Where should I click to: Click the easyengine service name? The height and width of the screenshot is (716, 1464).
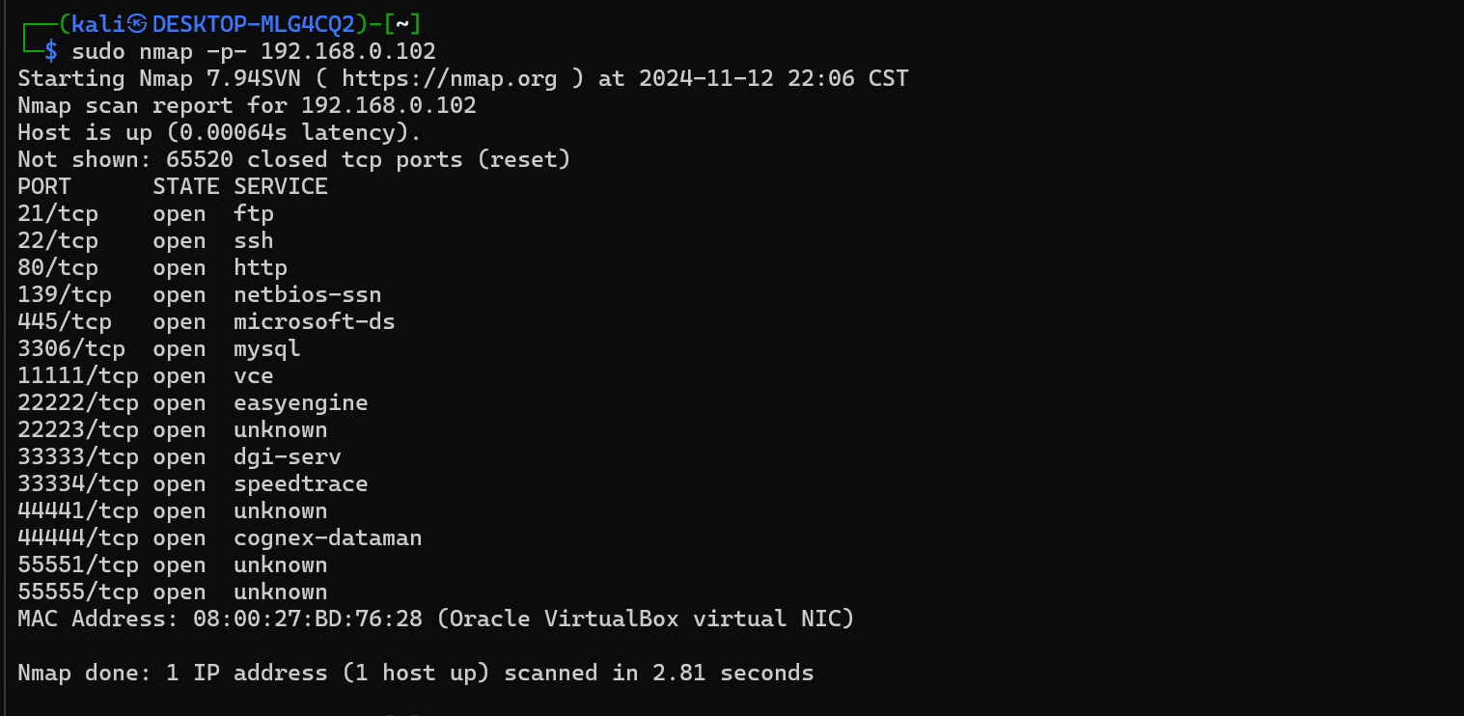coord(301,402)
